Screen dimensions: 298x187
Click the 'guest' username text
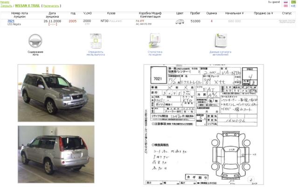coord(276,2)
